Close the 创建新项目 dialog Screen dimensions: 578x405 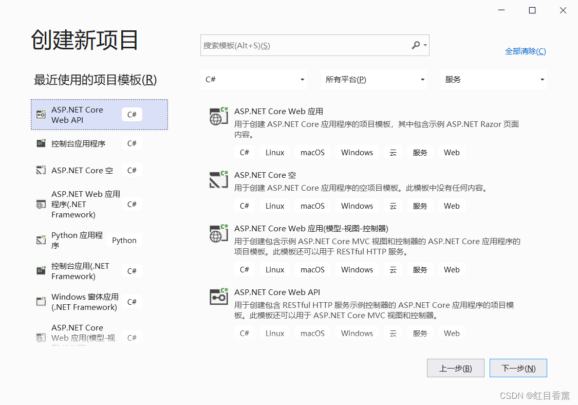pos(563,10)
